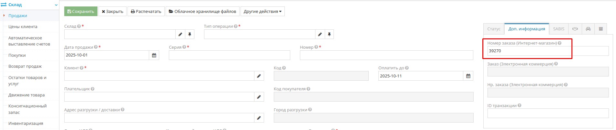Switch to the car icon tab
The image size is (616, 130).
(588, 29)
